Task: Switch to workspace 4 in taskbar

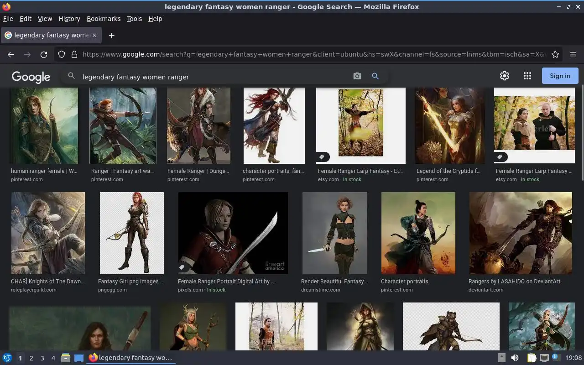Action: click(x=53, y=358)
